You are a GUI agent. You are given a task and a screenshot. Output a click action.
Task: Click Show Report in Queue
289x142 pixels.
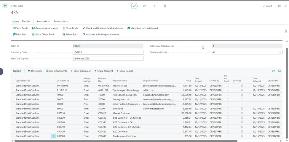(x=125, y=71)
